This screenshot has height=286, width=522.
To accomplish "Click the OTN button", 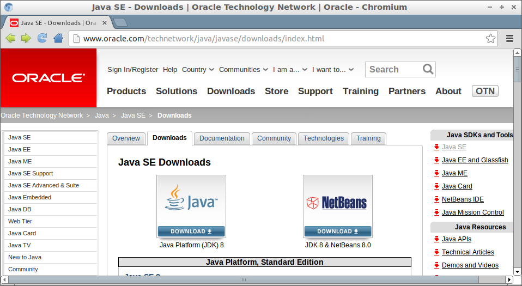I will click(x=485, y=91).
